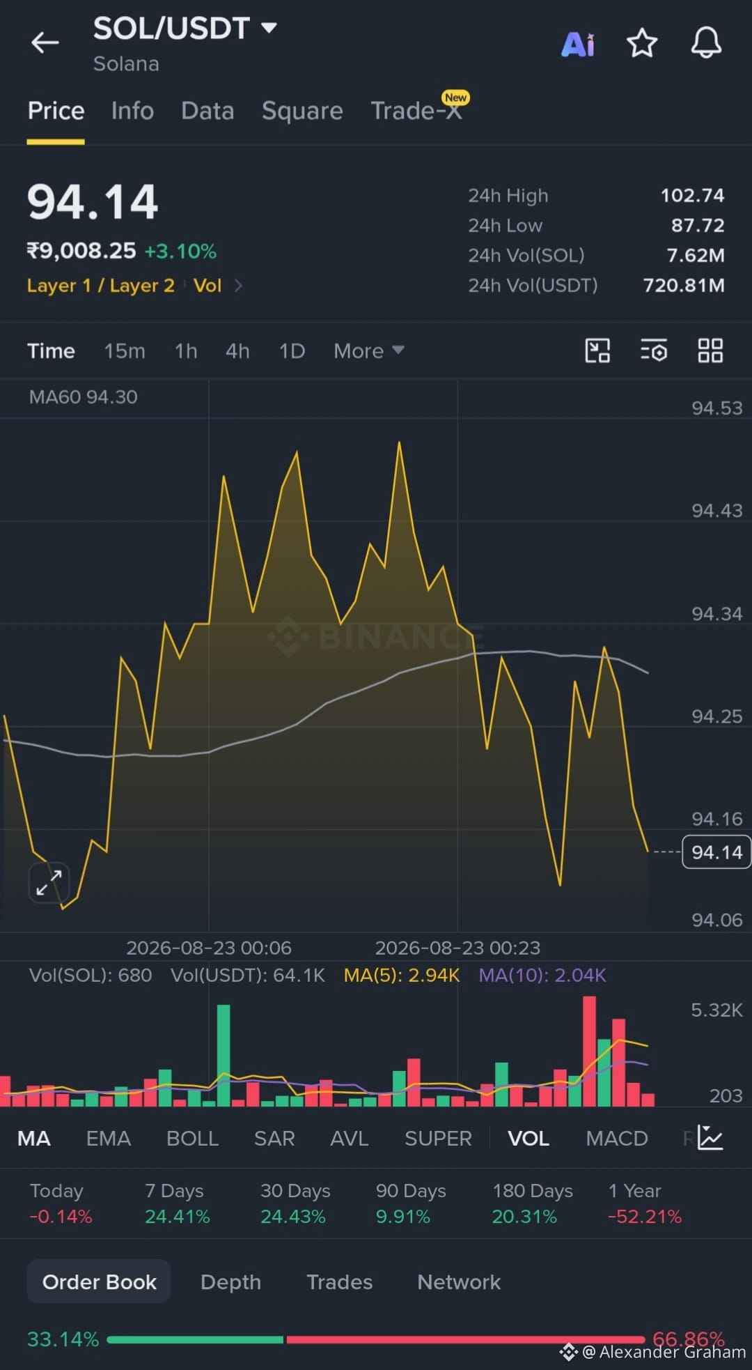Tap the back arrow icon

tap(45, 43)
